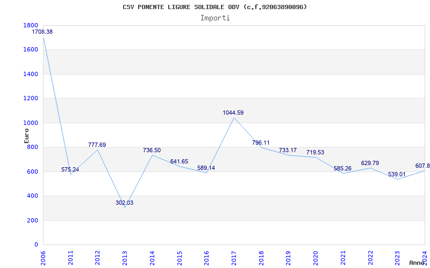Click the 585.26 data label
The height and width of the screenshot is (268, 430).
click(342, 169)
